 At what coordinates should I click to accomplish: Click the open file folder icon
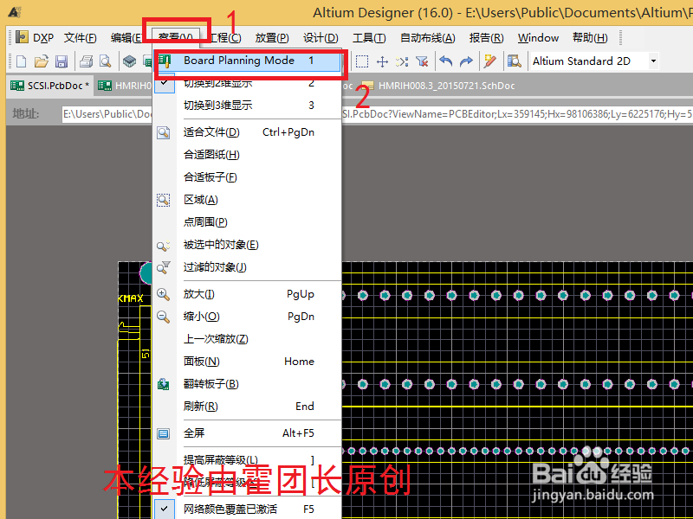[42, 61]
